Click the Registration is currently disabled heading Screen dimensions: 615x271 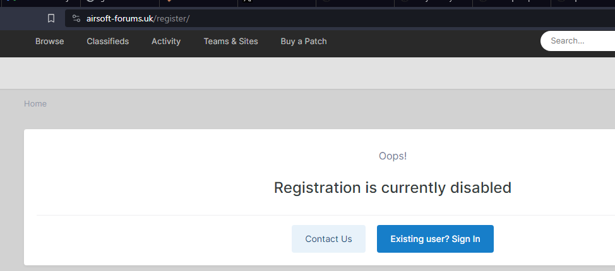coord(392,187)
